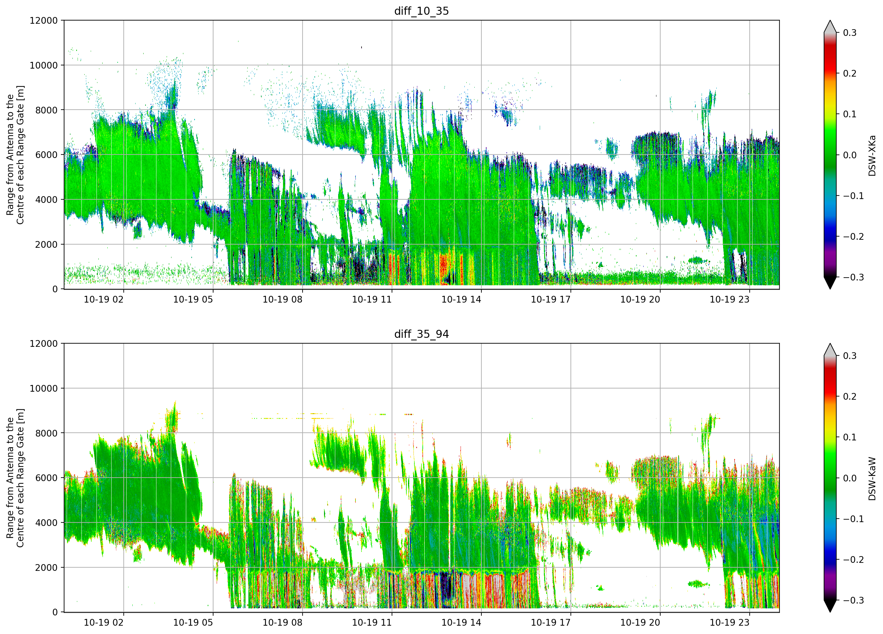Click black lower extension arrow of DSW-KaW colorbar

pos(830,605)
